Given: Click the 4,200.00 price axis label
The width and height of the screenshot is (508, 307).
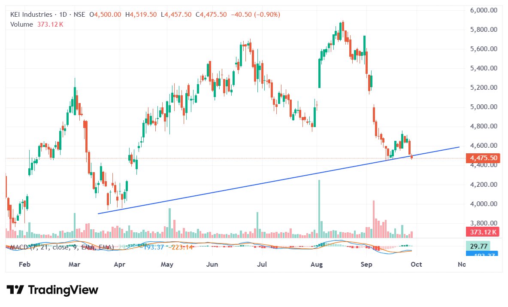Looking at the screenshot, I should tap(484, 185).
